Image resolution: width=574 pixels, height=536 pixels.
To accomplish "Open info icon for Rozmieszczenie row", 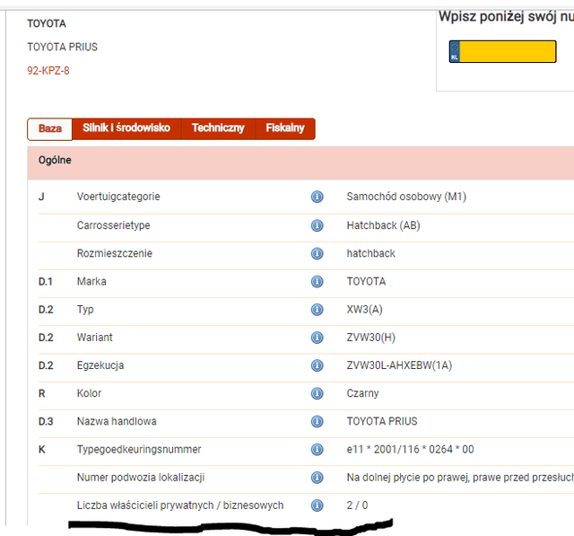I will click(x=317, y=253).
